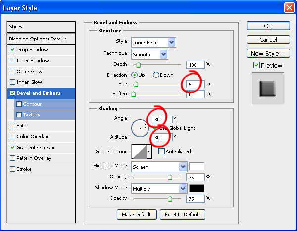This screenshot has height=231, width=297.
Task: Select the Gradient Overlay effect label
Action: coord(36,147)
